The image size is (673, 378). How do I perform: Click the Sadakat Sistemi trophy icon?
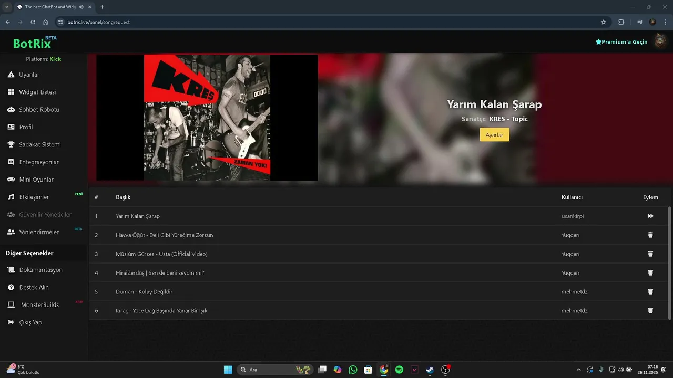tap(11, 144)
